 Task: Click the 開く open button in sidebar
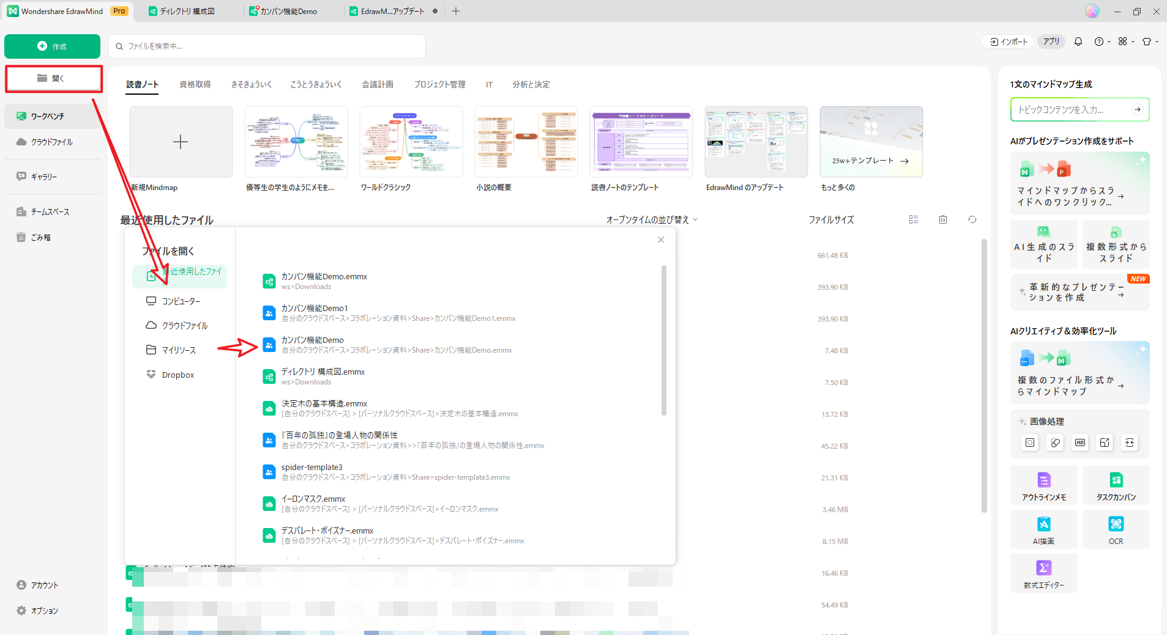tap(53, 78)
